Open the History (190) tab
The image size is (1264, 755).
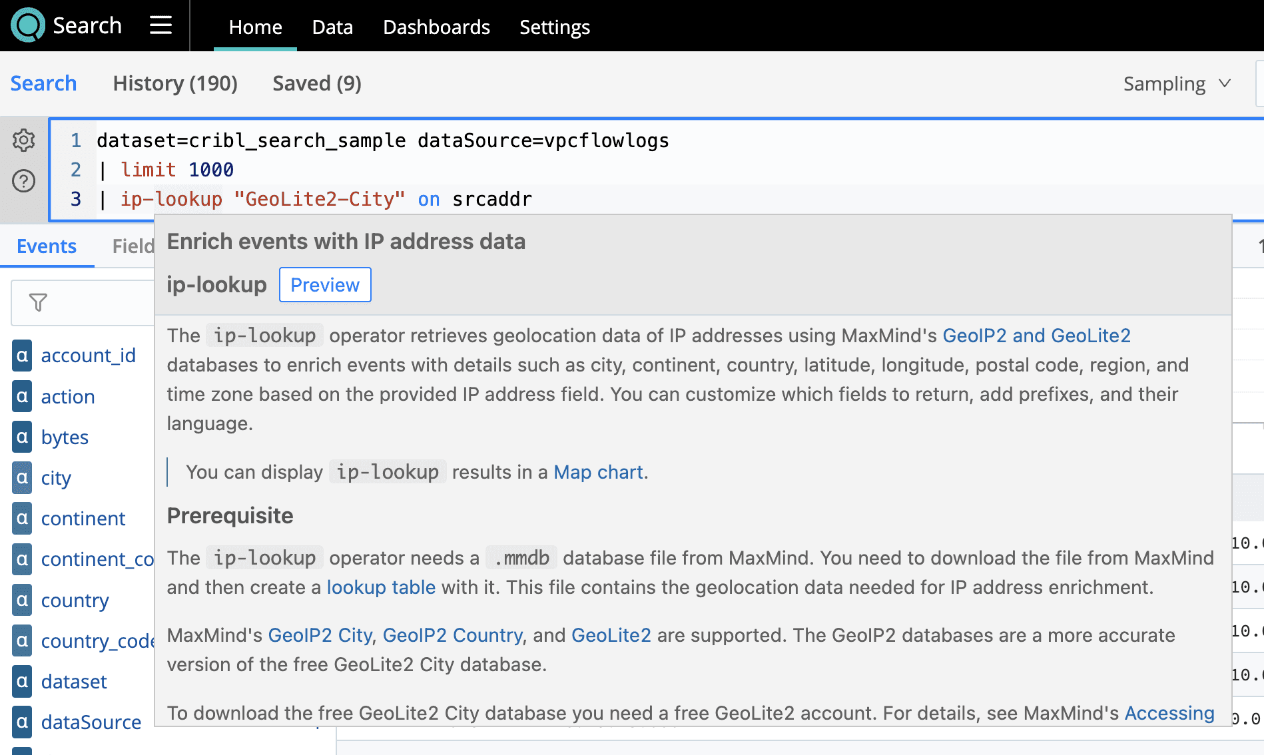click(x=175, y=83)
